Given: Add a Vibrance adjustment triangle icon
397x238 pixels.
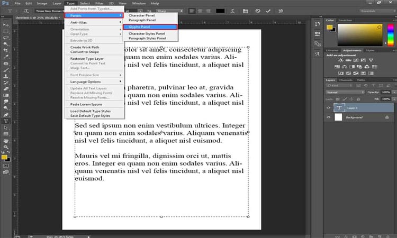Looking at the screenshot, I should (371, 60).
